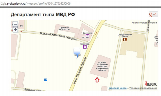Click the red upward arrow marker

point(97,80)
